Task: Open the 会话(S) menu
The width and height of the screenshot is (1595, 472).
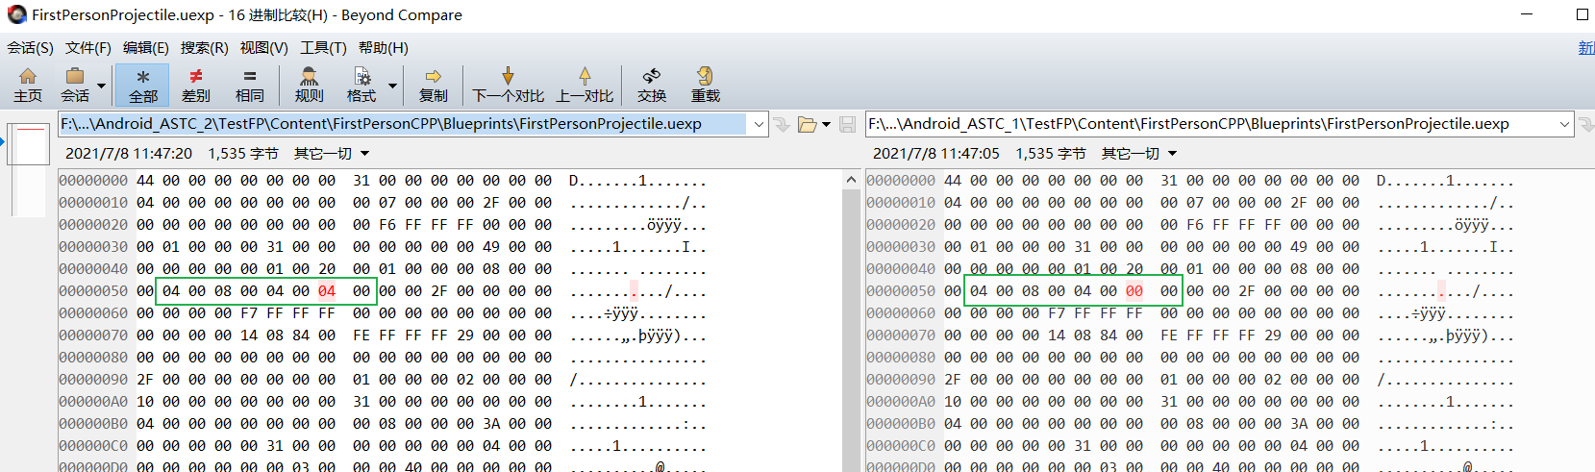Action: [30, 47]
